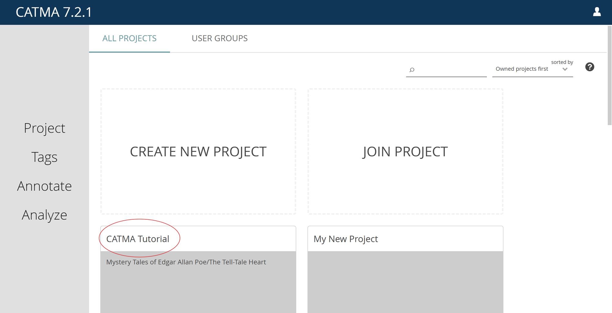This screenshot has width=612, height=313.
Task: Open the Annotate sidebar item
Action: tap(44, 186)
